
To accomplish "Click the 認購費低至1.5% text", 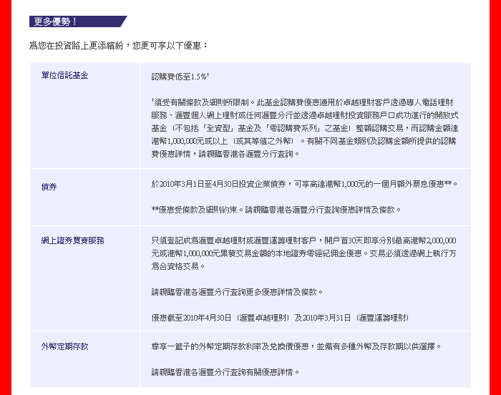I will 180,75.
